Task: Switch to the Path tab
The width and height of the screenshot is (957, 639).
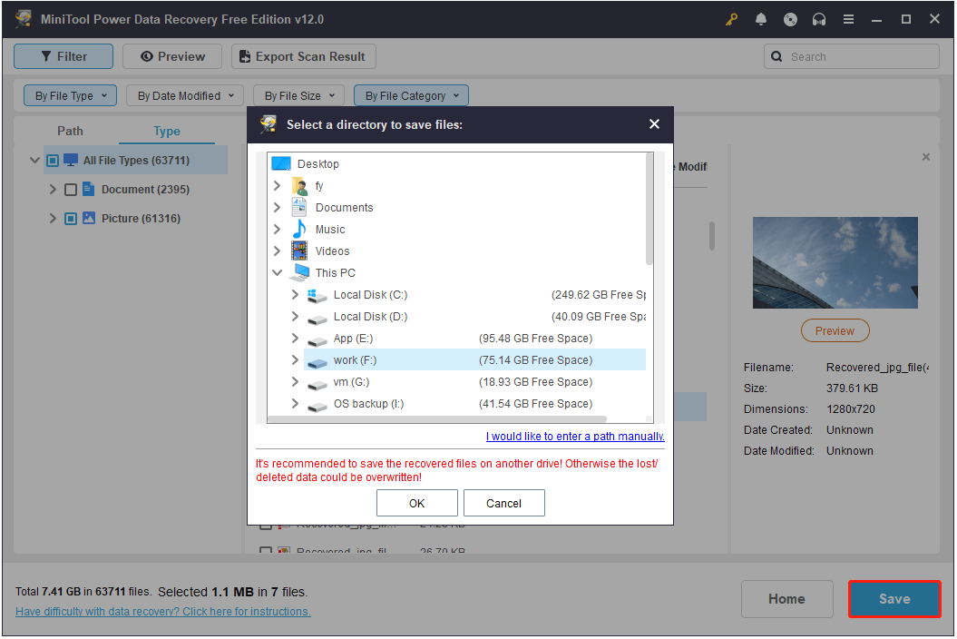Action: [70, 131]
